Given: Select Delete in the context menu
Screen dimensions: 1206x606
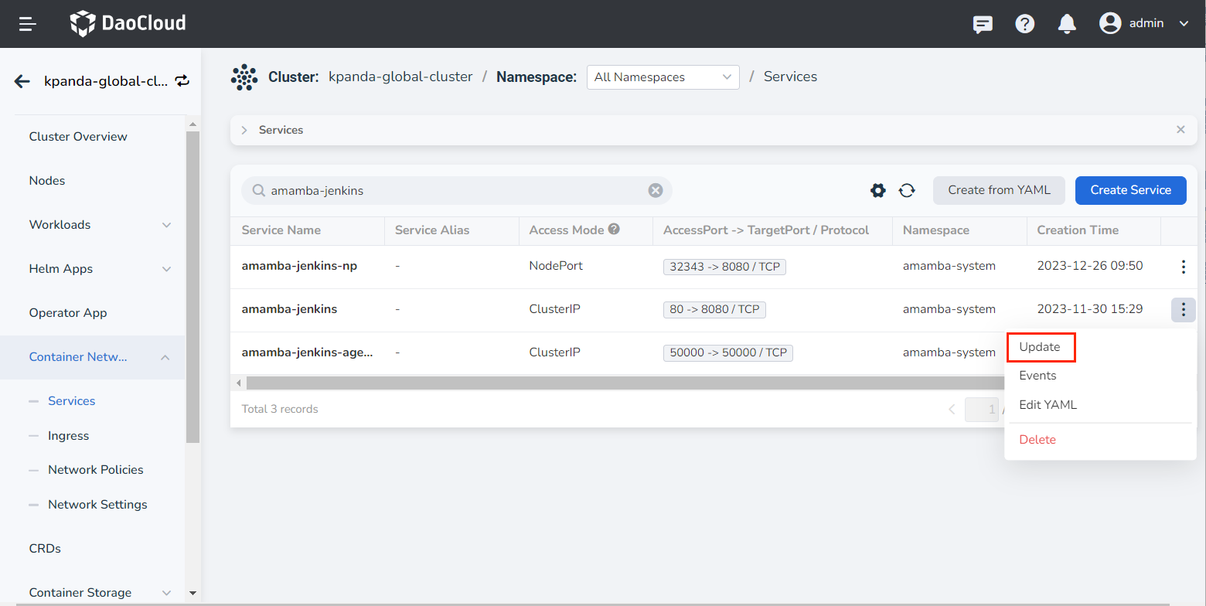Looking at the screenshot, I should click(1037, 440).
